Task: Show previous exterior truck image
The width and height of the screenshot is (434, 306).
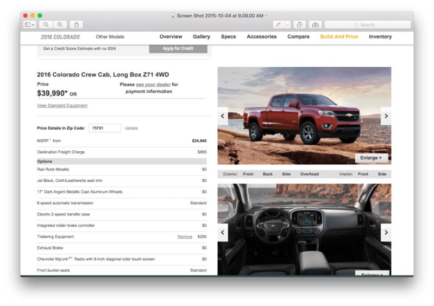Action: [223, 116]
